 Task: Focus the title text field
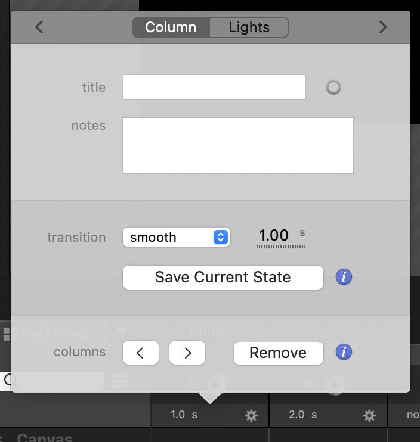[x=214, y=87]
